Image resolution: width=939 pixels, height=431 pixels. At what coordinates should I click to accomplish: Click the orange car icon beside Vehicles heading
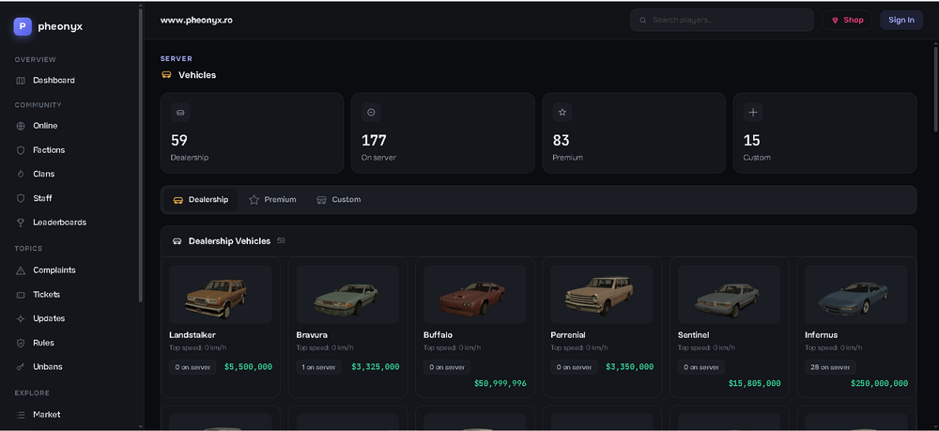tap(166, 75)
